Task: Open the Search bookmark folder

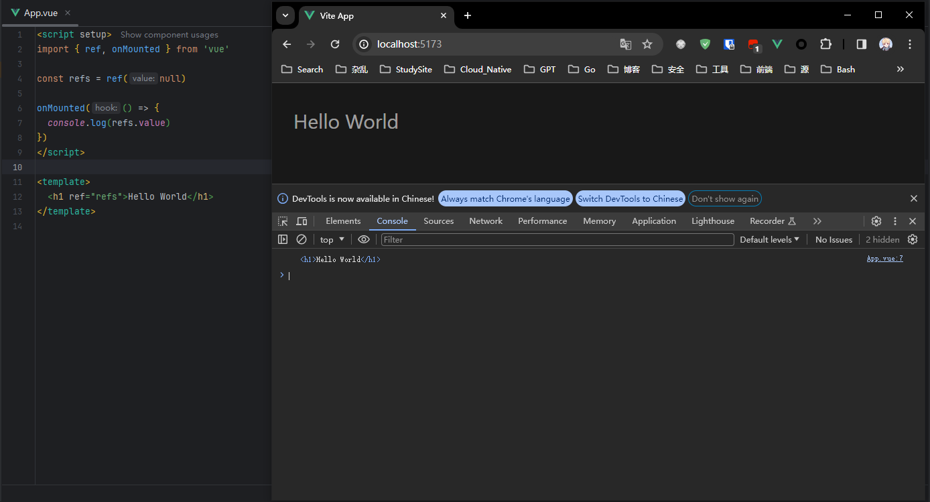Action: pyautogui.click(x=302, y=69)
